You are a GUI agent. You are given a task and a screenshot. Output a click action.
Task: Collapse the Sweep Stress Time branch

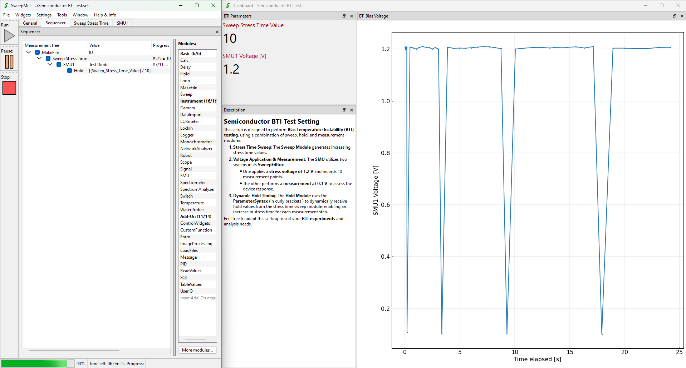39,59
